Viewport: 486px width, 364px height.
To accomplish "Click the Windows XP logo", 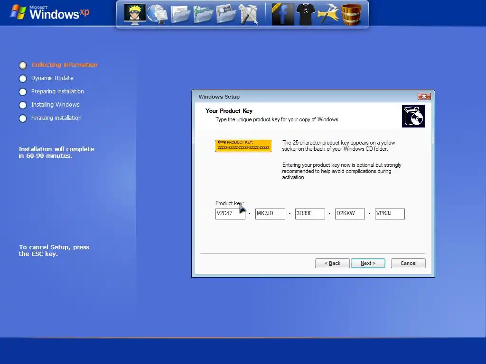I will click(x=49, y=12).
